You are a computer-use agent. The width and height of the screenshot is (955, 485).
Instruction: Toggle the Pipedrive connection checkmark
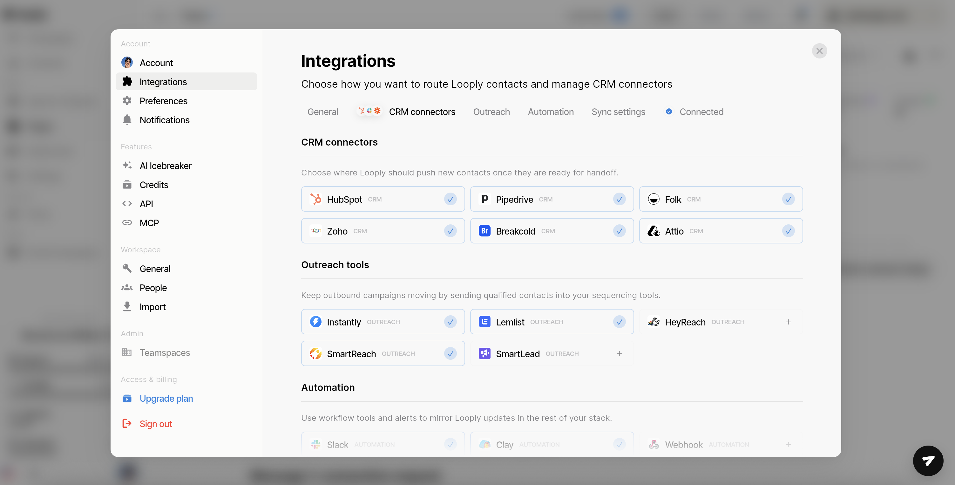(x=620, y=199)
